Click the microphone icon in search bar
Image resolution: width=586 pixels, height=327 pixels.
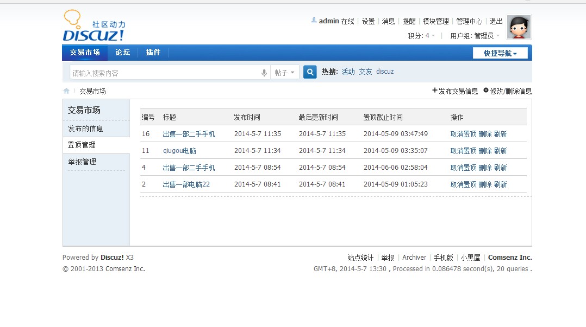click(x=264, y=72)
